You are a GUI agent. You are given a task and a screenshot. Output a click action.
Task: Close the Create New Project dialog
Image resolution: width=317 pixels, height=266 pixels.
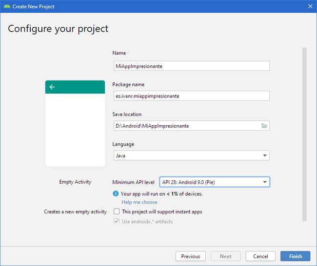click(x=310, y=6)
